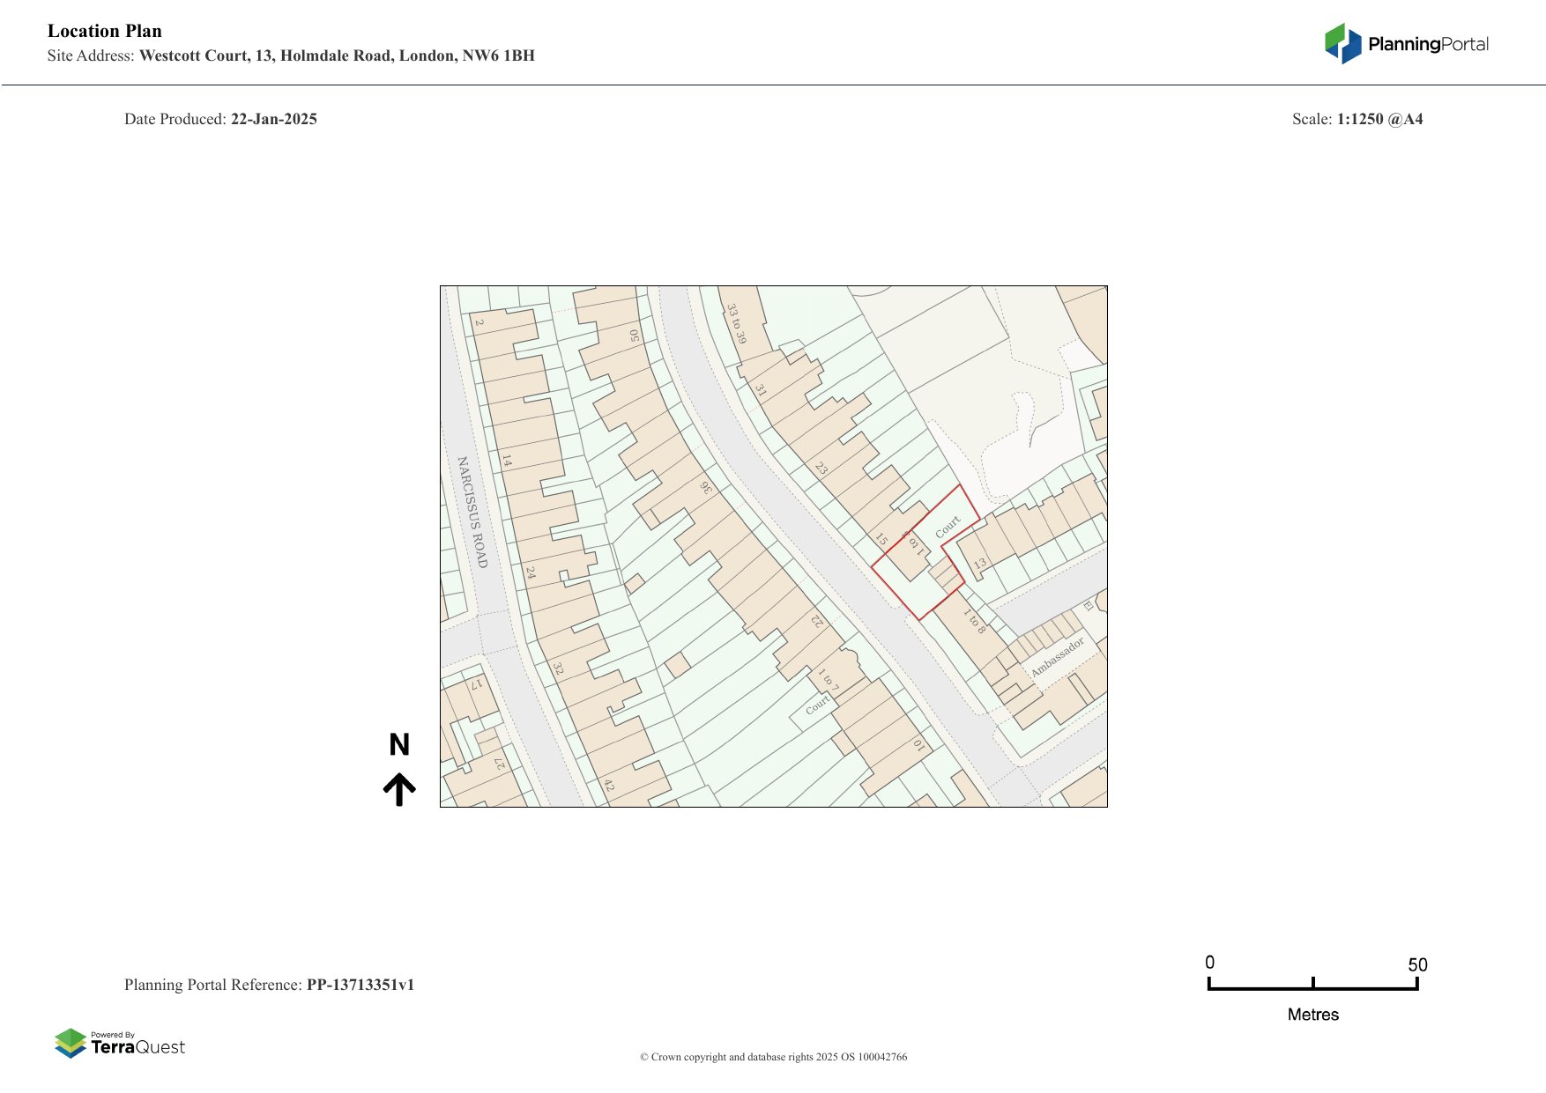Image resolution: width=1546 pixels, height=1093 pixels.
Task: Click the bold N compass letter
Action: click(399, 745)
